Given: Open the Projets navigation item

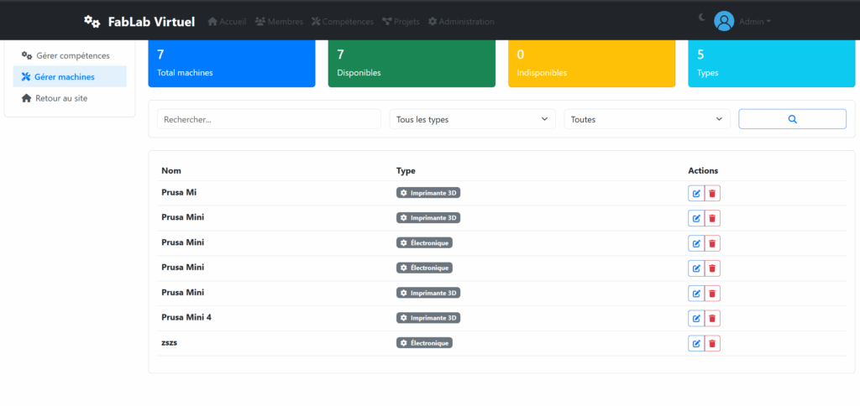Looking at the screenshot, I should tap(401, 21).
